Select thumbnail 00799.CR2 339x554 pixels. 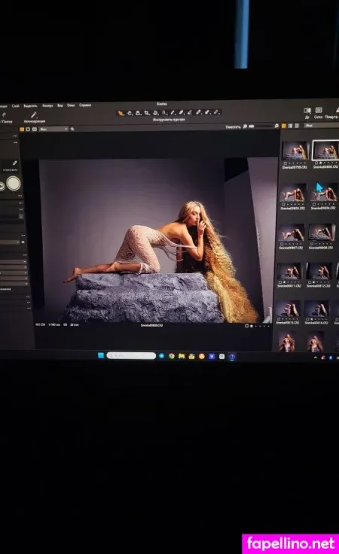[x=295, y=151]
